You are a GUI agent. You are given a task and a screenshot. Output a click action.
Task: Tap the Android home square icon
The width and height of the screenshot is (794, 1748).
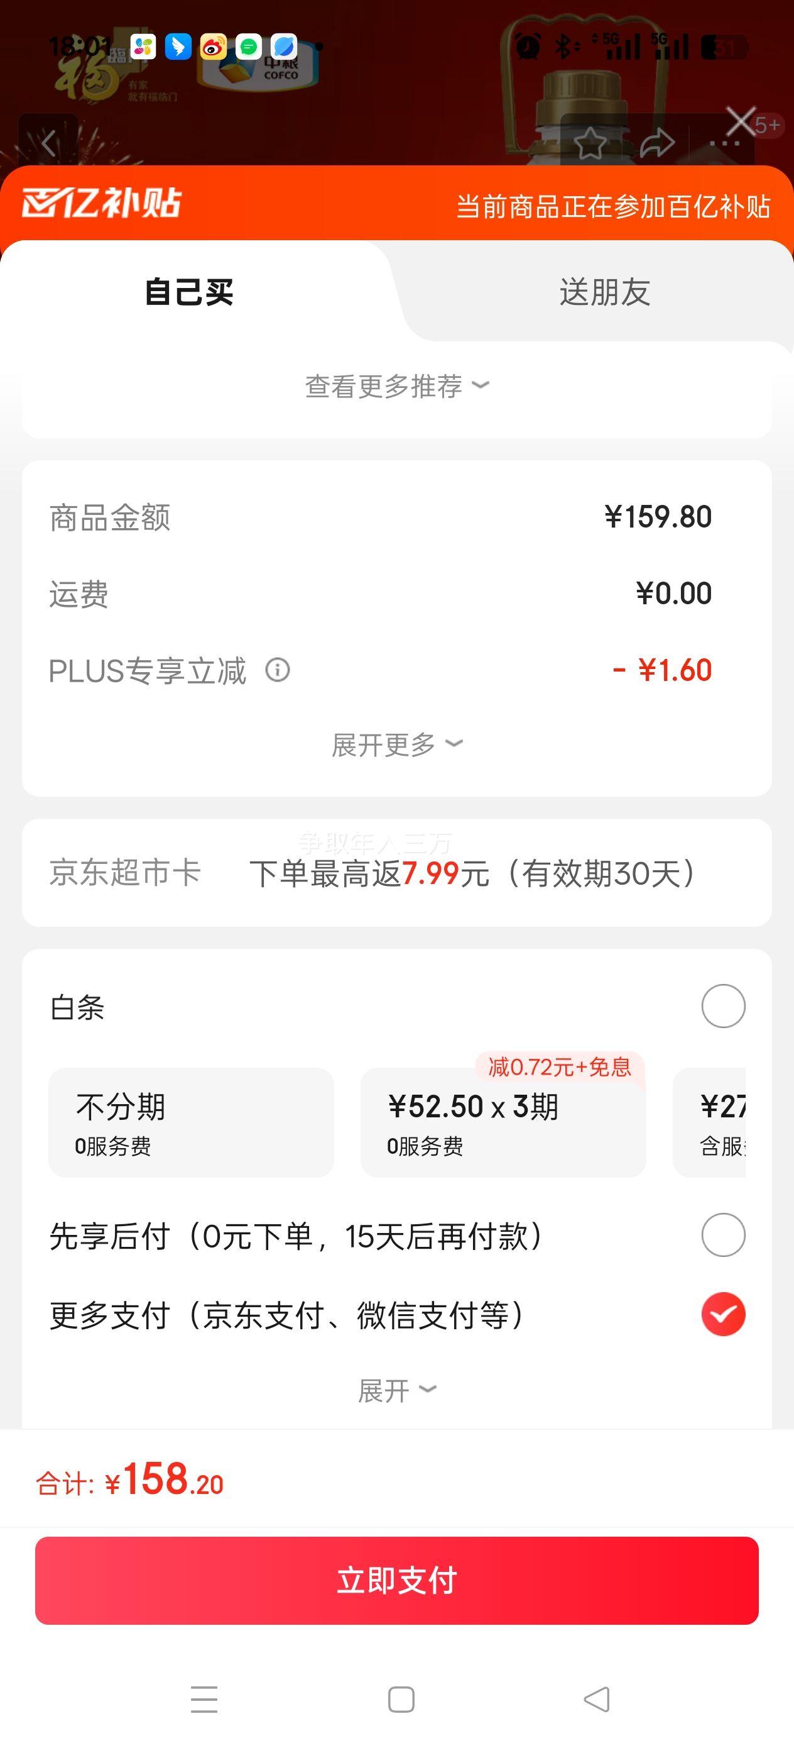coord(401,1699)
